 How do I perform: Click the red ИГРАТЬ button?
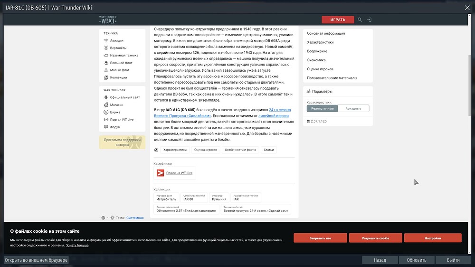(338, 19)
